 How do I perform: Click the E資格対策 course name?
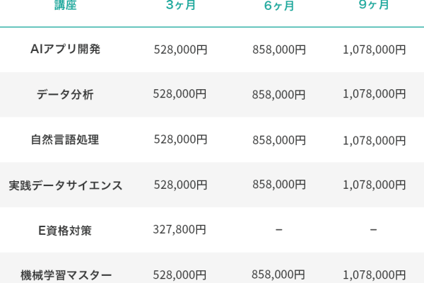(66, 229)
